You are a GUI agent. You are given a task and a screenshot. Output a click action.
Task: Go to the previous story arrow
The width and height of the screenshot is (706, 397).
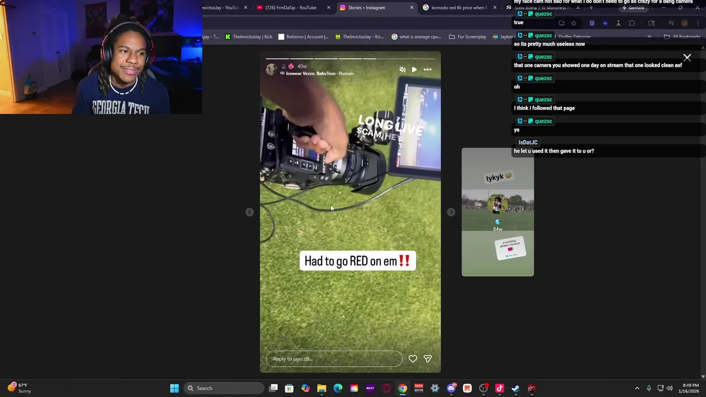point(249,212)
